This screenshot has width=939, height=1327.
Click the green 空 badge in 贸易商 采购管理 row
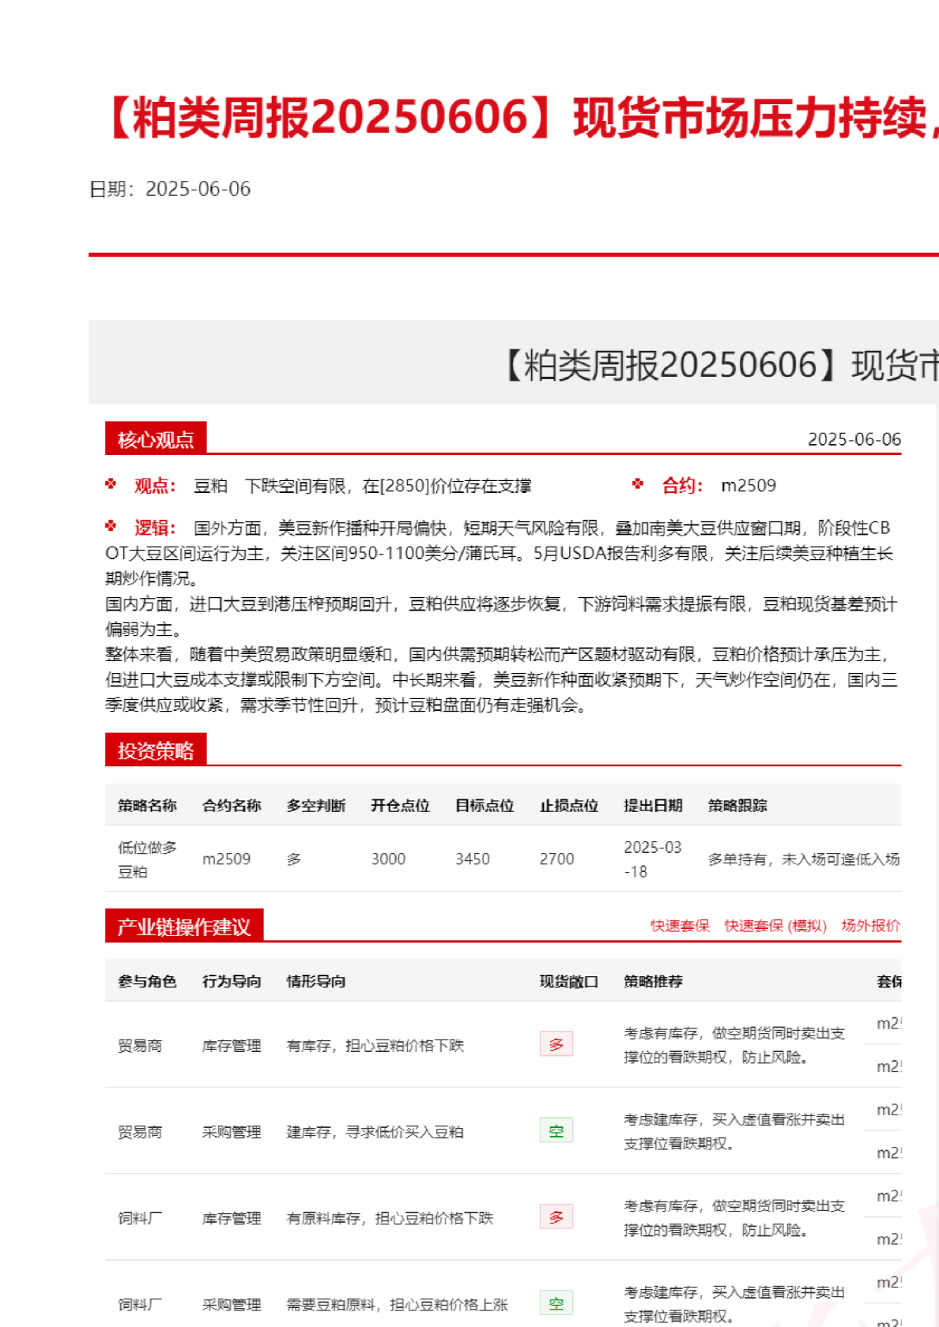pos(556,1130)
